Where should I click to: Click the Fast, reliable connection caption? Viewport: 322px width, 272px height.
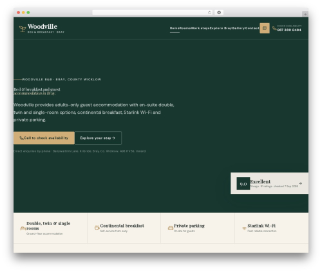click(262, 231)
